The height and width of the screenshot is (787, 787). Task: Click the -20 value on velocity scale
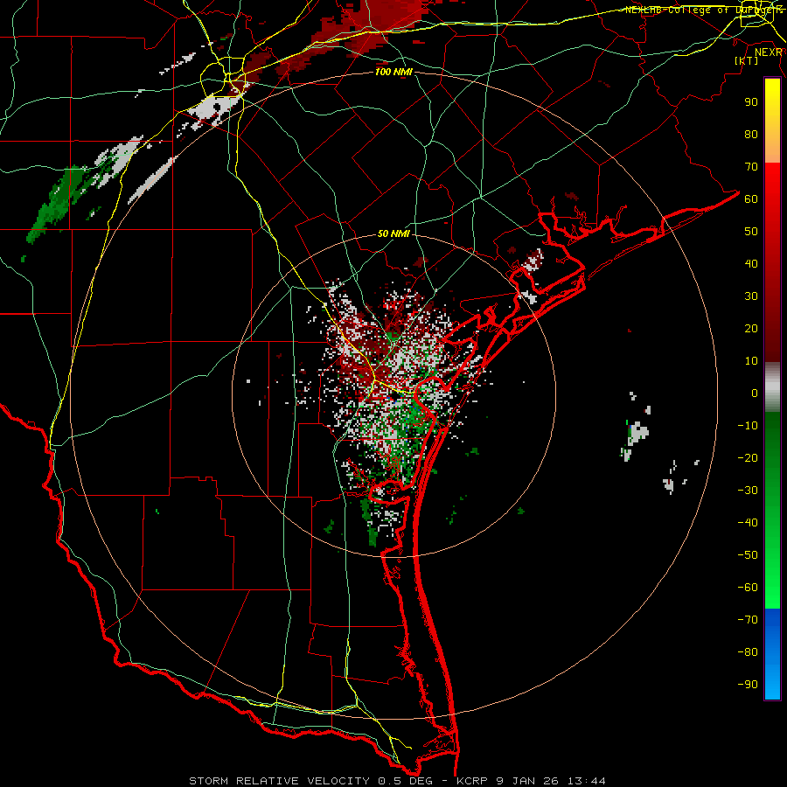click(x=748, y=457)
